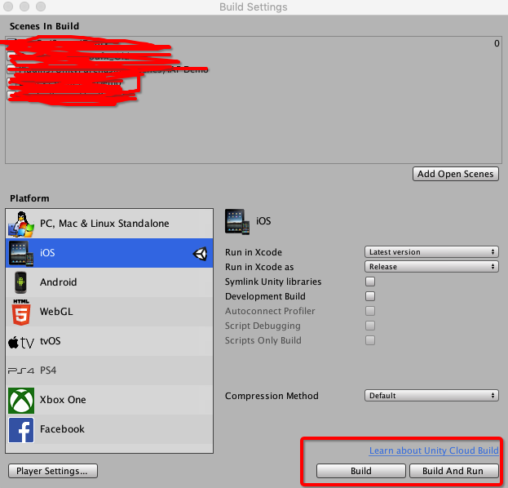Click the window close button

coord(8,7)
